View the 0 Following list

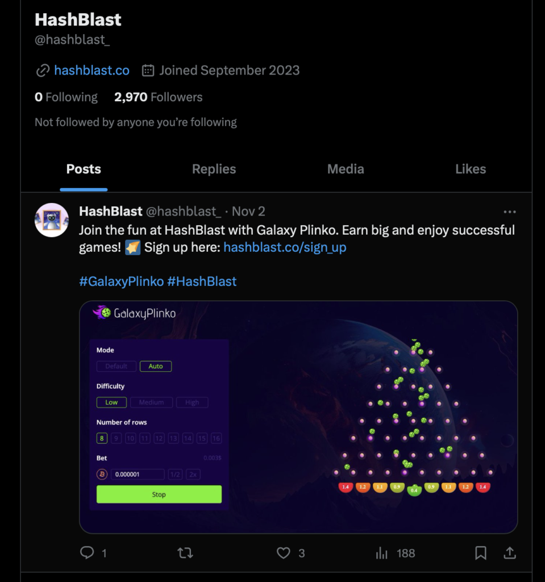tap(66, 97)
